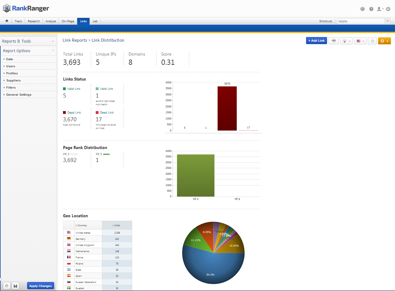Open the On-Page tab
The image size is (395, 291).
click(x=68, y=21)
